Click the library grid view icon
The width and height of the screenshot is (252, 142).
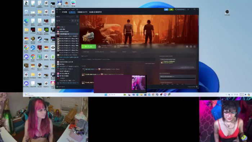(x=77, y=17)
